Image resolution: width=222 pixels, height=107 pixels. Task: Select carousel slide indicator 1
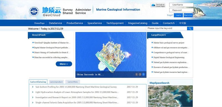pos(137,74)
